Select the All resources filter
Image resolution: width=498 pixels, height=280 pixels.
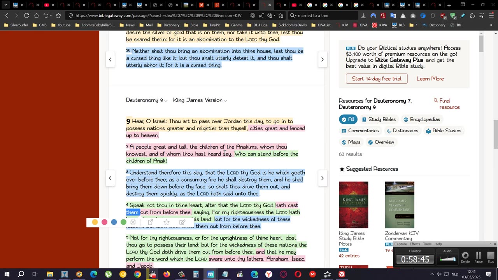point(348,119)
